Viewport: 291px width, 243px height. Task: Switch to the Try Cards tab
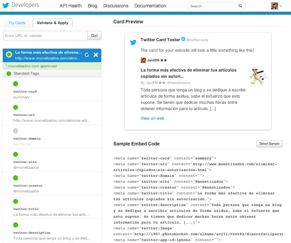pos(17,23)
